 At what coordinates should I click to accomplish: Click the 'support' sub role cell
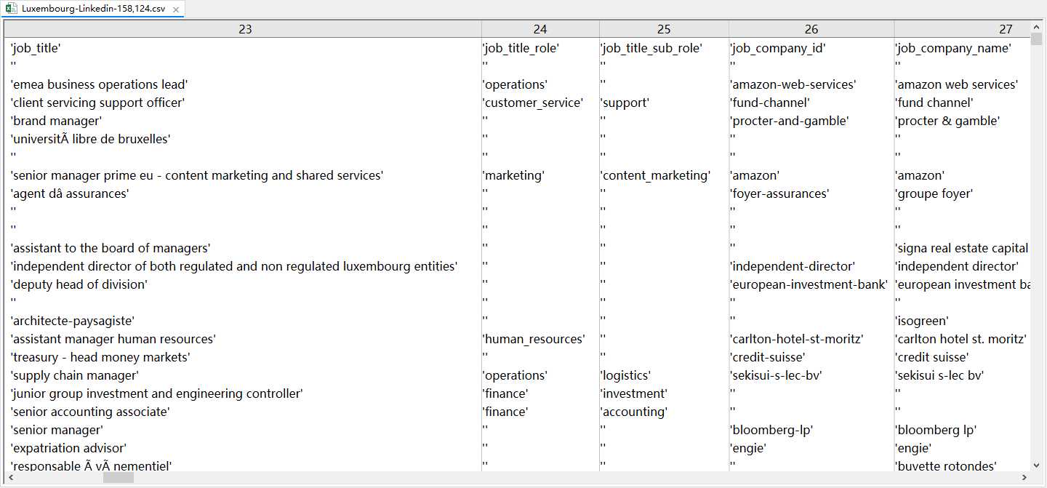point(664,103)
